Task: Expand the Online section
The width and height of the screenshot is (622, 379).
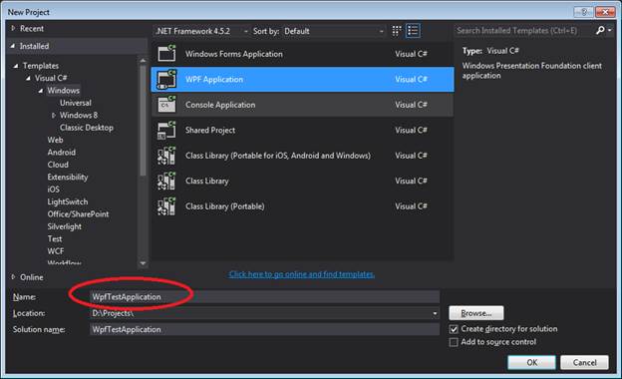Action: point(13,277)
